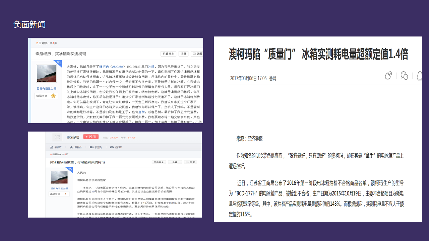The height and width of the screenshot is (241, 429).
Task: Click the line 澳柯玛特价机买自别家
Action: (x=91, y=180)
